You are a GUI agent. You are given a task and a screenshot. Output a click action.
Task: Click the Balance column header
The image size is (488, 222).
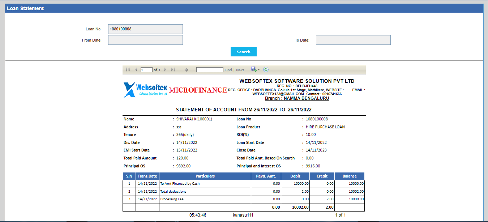tap(350, 176)
